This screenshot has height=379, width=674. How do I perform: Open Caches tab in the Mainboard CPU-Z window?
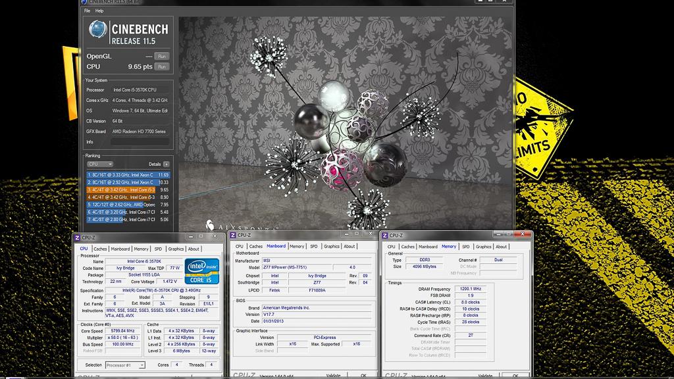(256, 246)
